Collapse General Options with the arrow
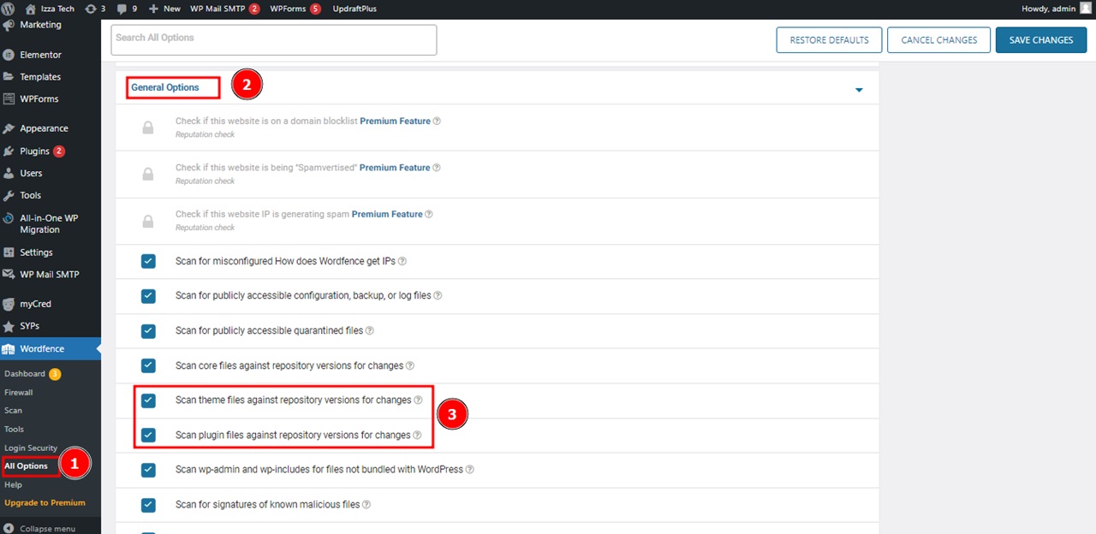Screen dimensions: 1096x534 [859, 90]
